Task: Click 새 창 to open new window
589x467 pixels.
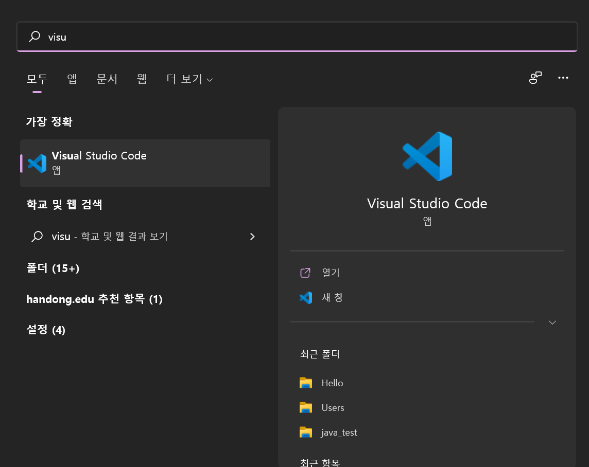Action: point(333,297)
